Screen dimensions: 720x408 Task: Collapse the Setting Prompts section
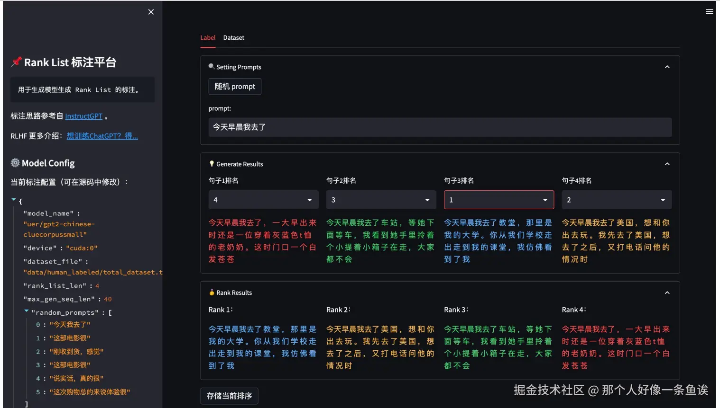tap(667, 67)
